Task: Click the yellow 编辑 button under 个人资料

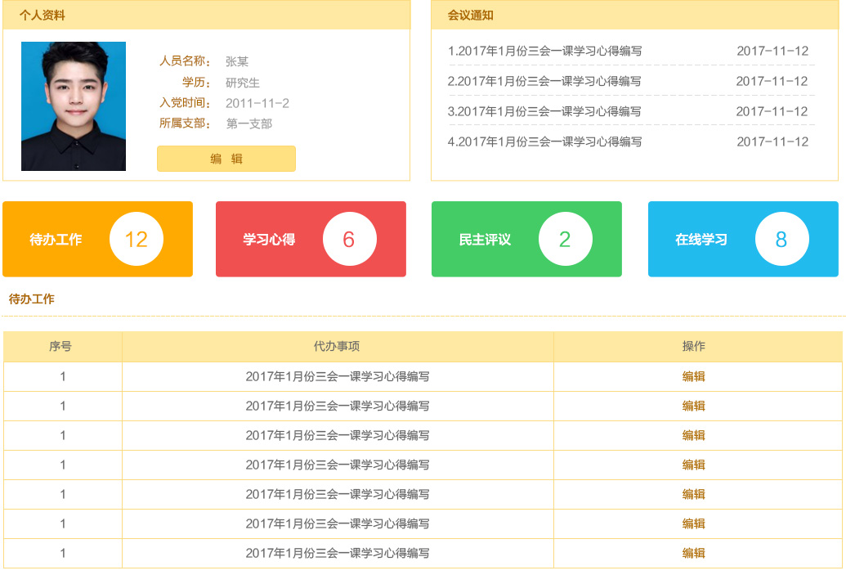Action: tap(226, 159)
